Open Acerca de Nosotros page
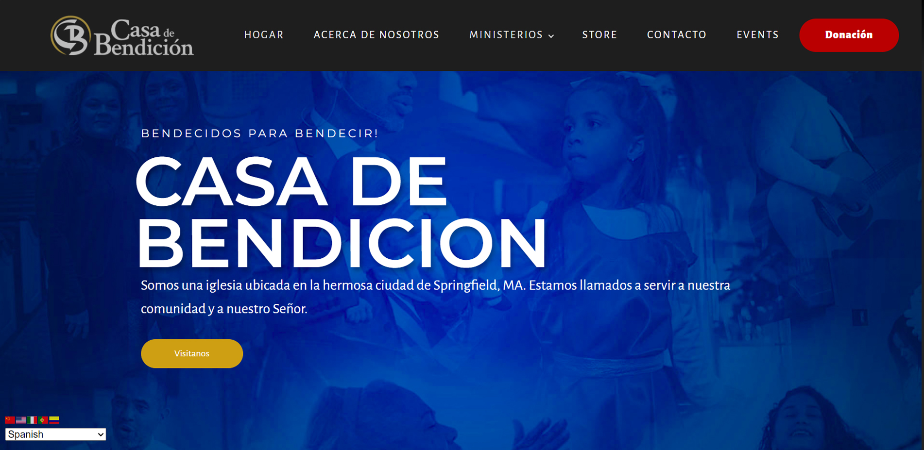 (x=376, y=35)
